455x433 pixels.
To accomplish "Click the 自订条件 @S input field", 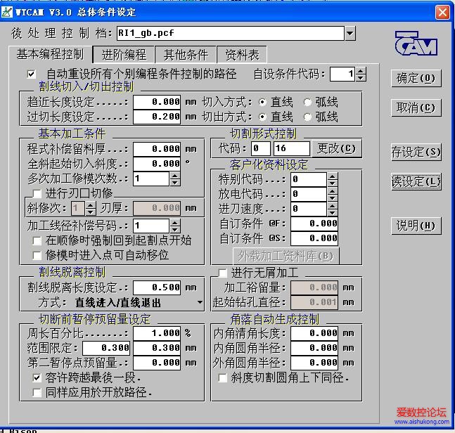I will [x=314, y=238].
